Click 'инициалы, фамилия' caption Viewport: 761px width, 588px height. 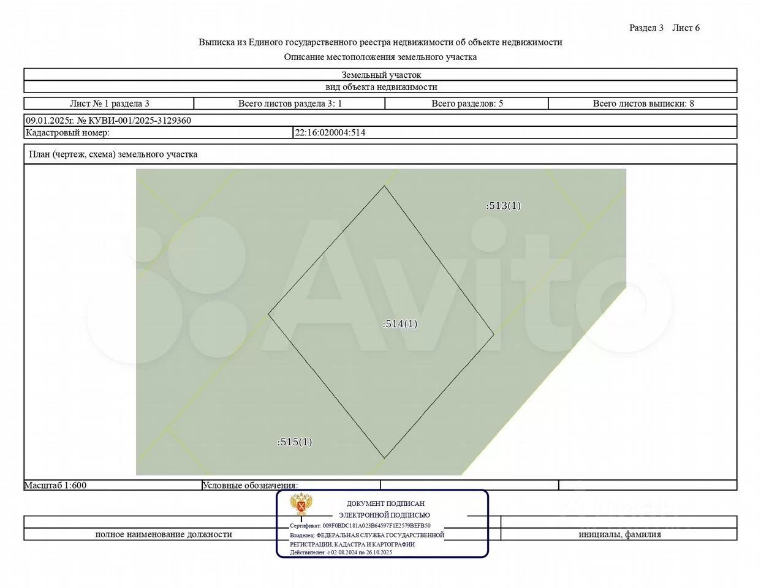tap(619, 534)
